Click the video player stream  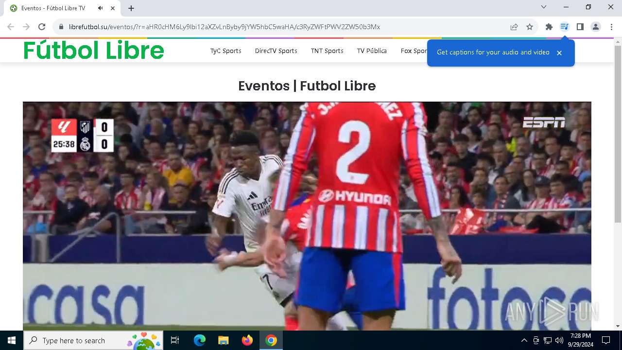[x=307, y=216]
